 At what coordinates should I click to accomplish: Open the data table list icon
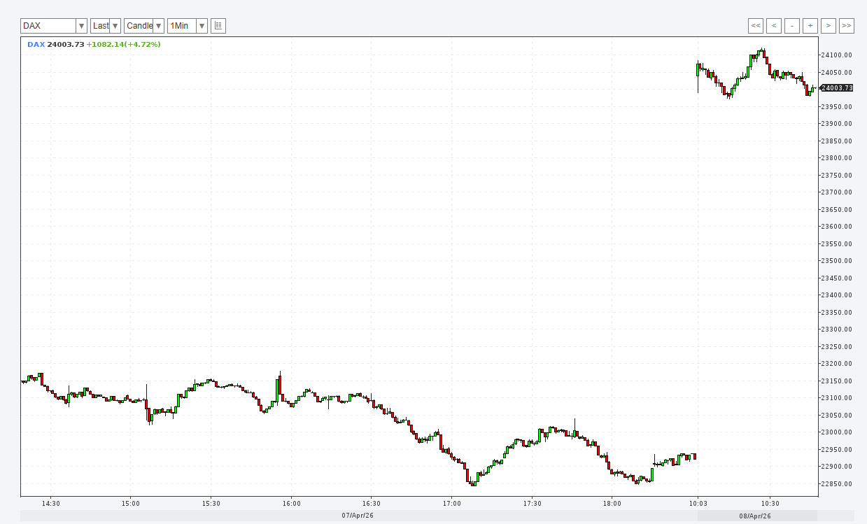click(218, 26)
